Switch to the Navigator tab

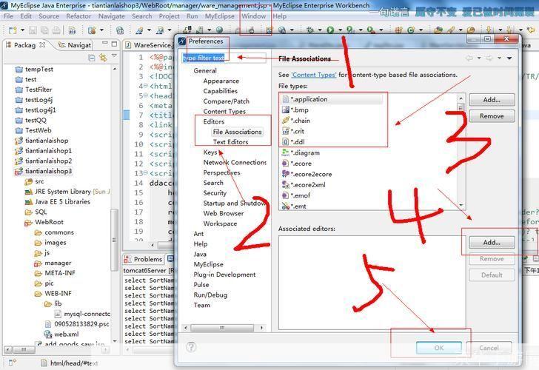tap(75, 44)
